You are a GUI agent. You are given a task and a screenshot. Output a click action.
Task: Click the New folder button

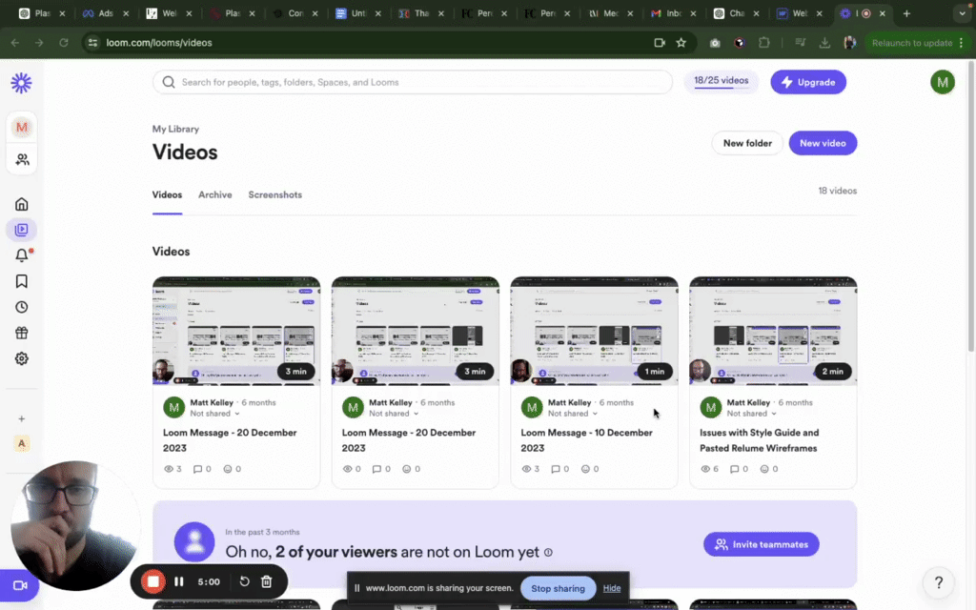click(x=747, y=143)
